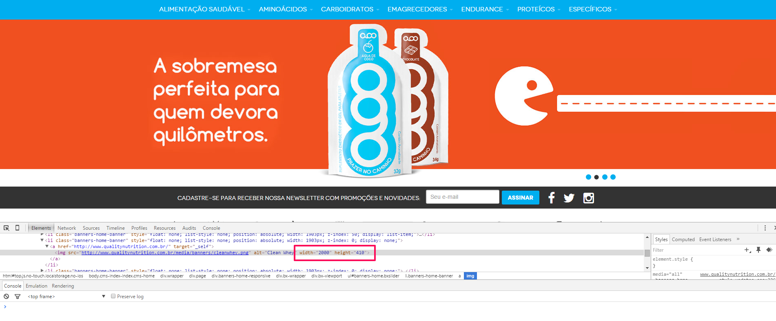Open the drawer Console tab
776x321 pixels.
click(13, 286)
